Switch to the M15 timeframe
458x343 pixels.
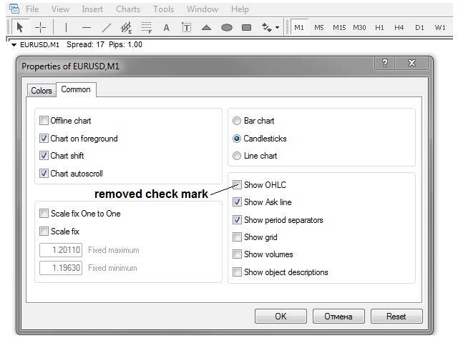tap(338, 28)
